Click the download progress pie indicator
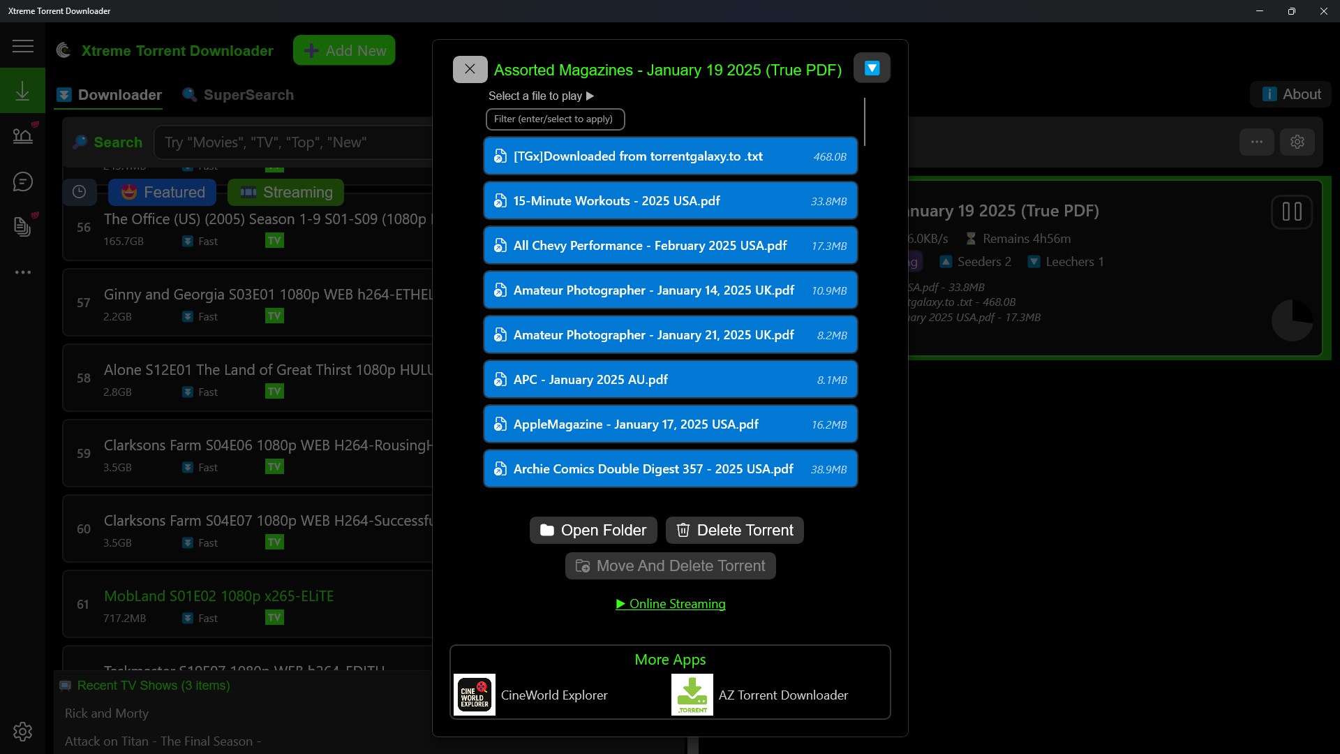1340x754 pixels. tap(1292, 320)
